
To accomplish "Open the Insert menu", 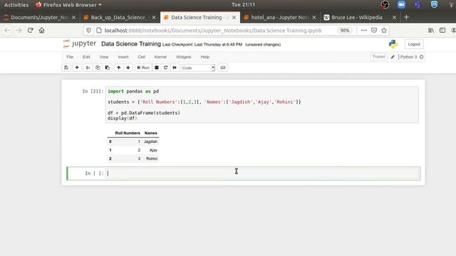I will click(123, 57).
